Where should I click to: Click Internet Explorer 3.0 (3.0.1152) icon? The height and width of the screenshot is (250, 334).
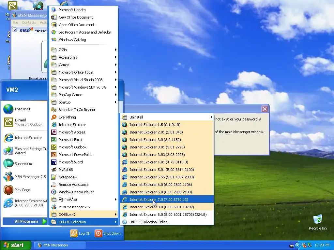click(x=125, y=139)
